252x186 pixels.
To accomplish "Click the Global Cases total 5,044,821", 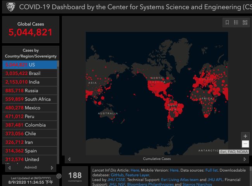I will pyautogui.click(x=30, y=32).
